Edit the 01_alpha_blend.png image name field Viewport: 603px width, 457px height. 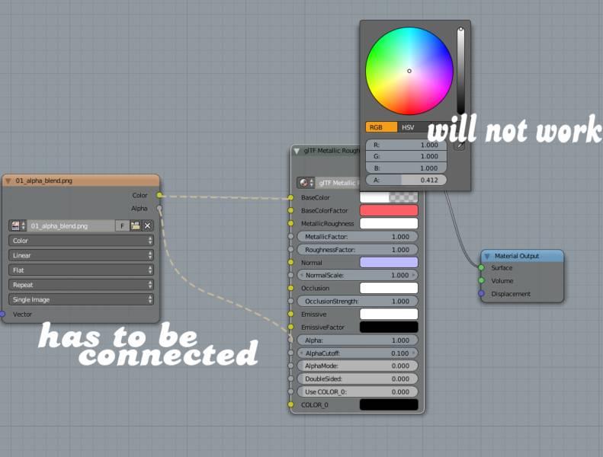point(71,225)
